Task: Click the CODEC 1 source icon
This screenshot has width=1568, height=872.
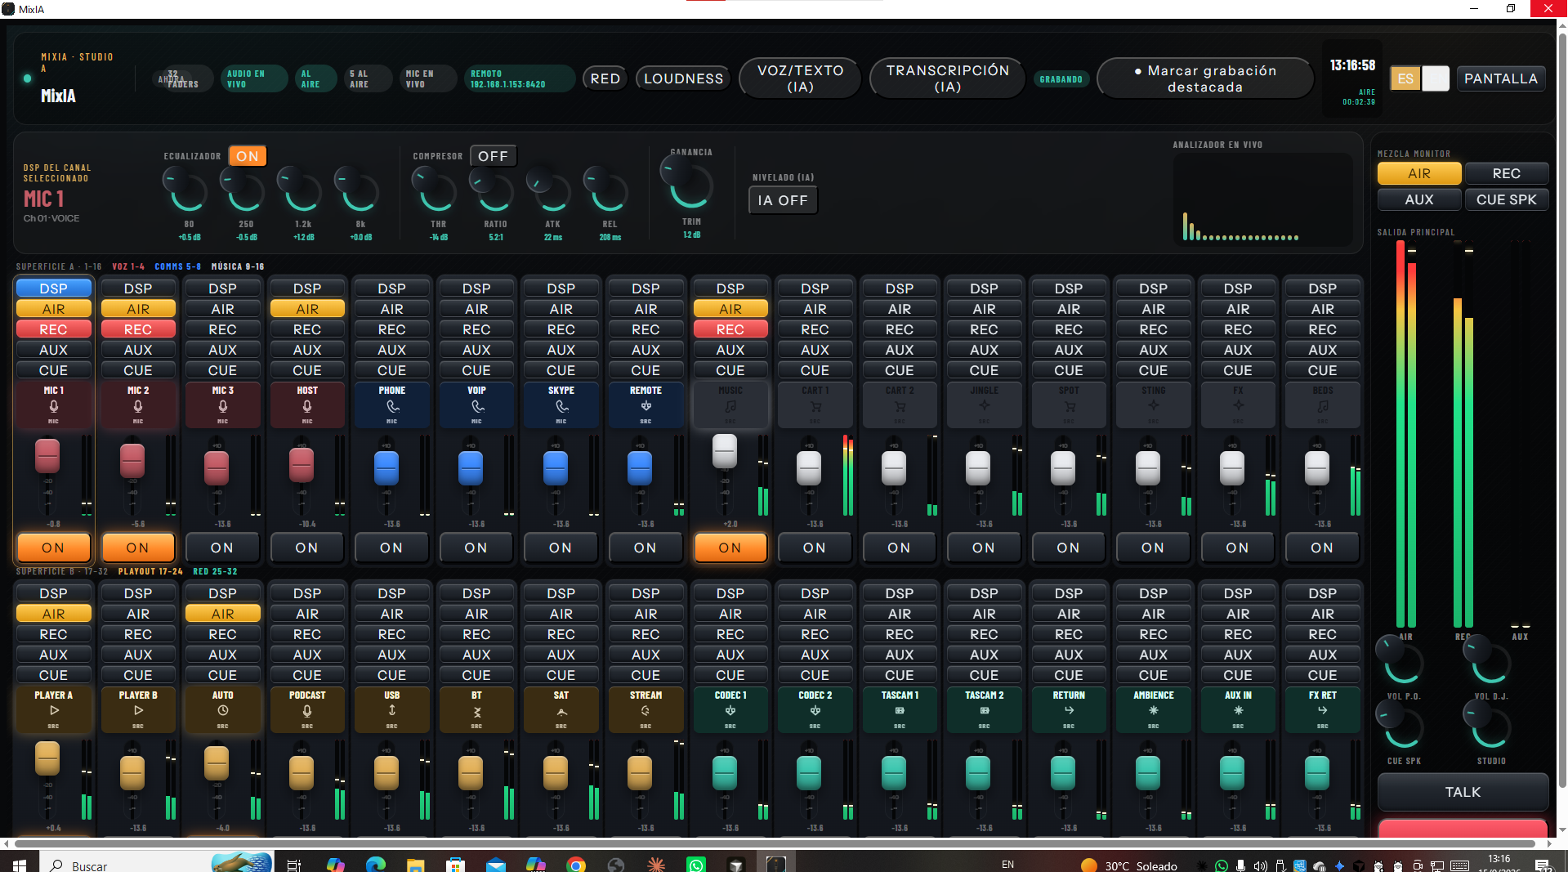Action: tap(730, 710)
